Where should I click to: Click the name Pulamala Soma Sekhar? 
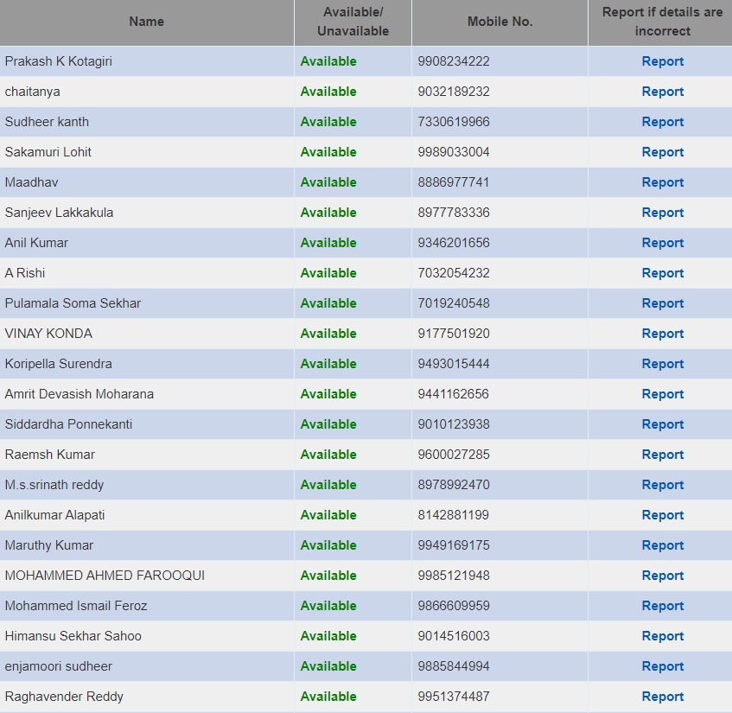pyautogui.click(x=73, y=303)
